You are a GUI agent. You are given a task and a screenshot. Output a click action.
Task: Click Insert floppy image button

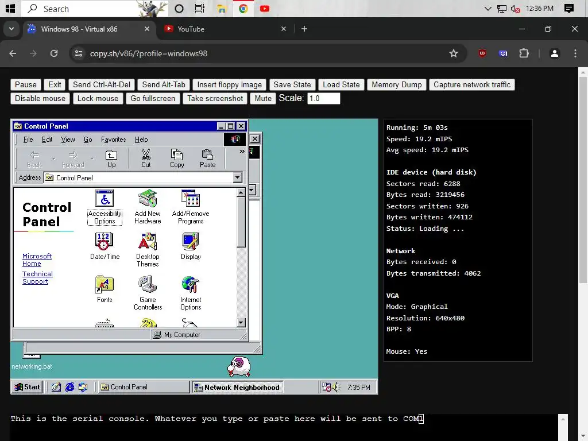click(x=230, y=85)
